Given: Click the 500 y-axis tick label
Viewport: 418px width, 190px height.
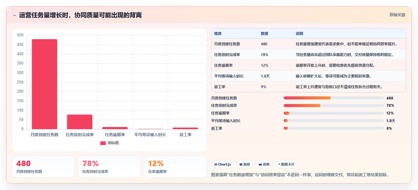Looking at the screenshot, I should click(20, 35).
